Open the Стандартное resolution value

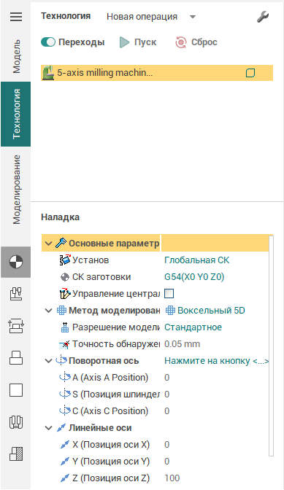click(x=193, y=327)
